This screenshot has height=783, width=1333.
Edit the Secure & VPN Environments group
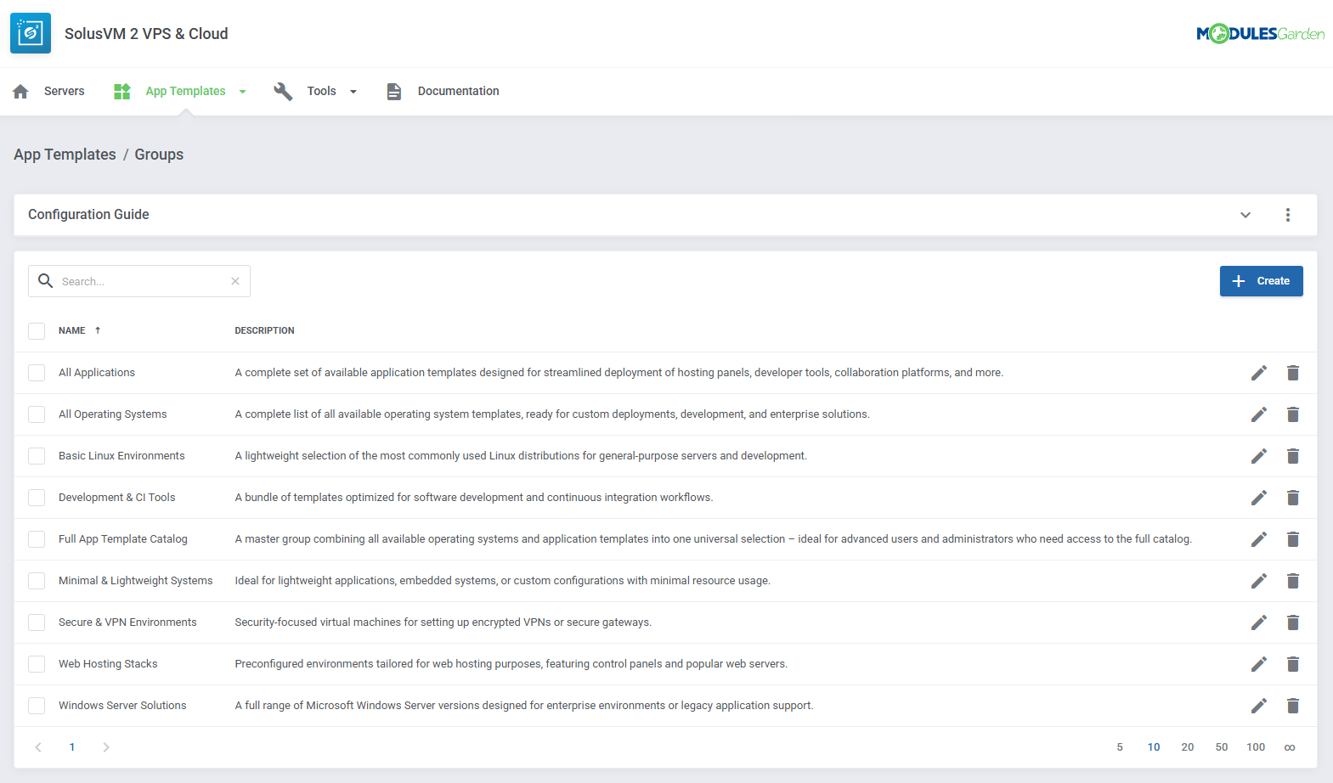1259,622
